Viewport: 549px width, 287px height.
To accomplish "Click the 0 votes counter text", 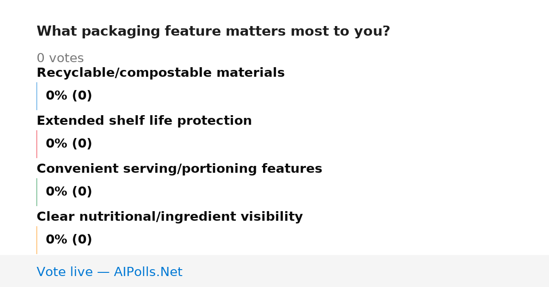I will coord(60,58).
